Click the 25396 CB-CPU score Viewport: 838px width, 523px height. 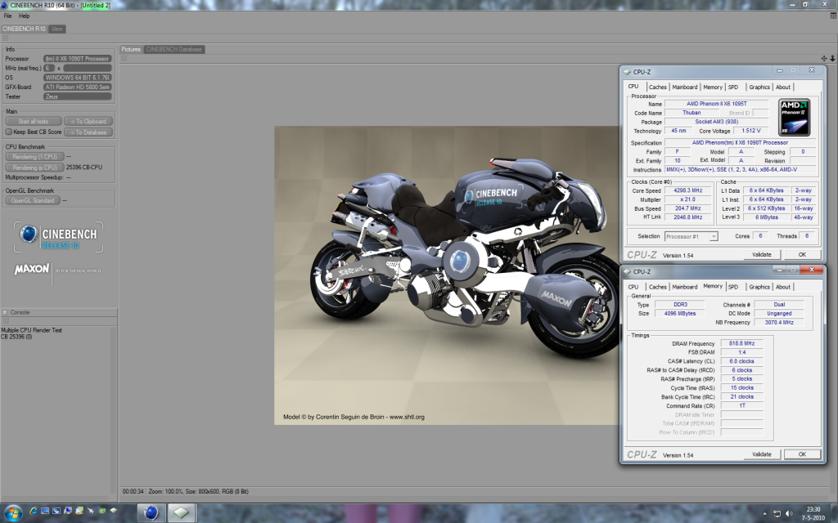click(84, 167)
